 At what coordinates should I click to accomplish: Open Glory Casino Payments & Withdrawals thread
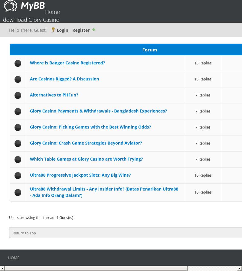click(98, 111)
